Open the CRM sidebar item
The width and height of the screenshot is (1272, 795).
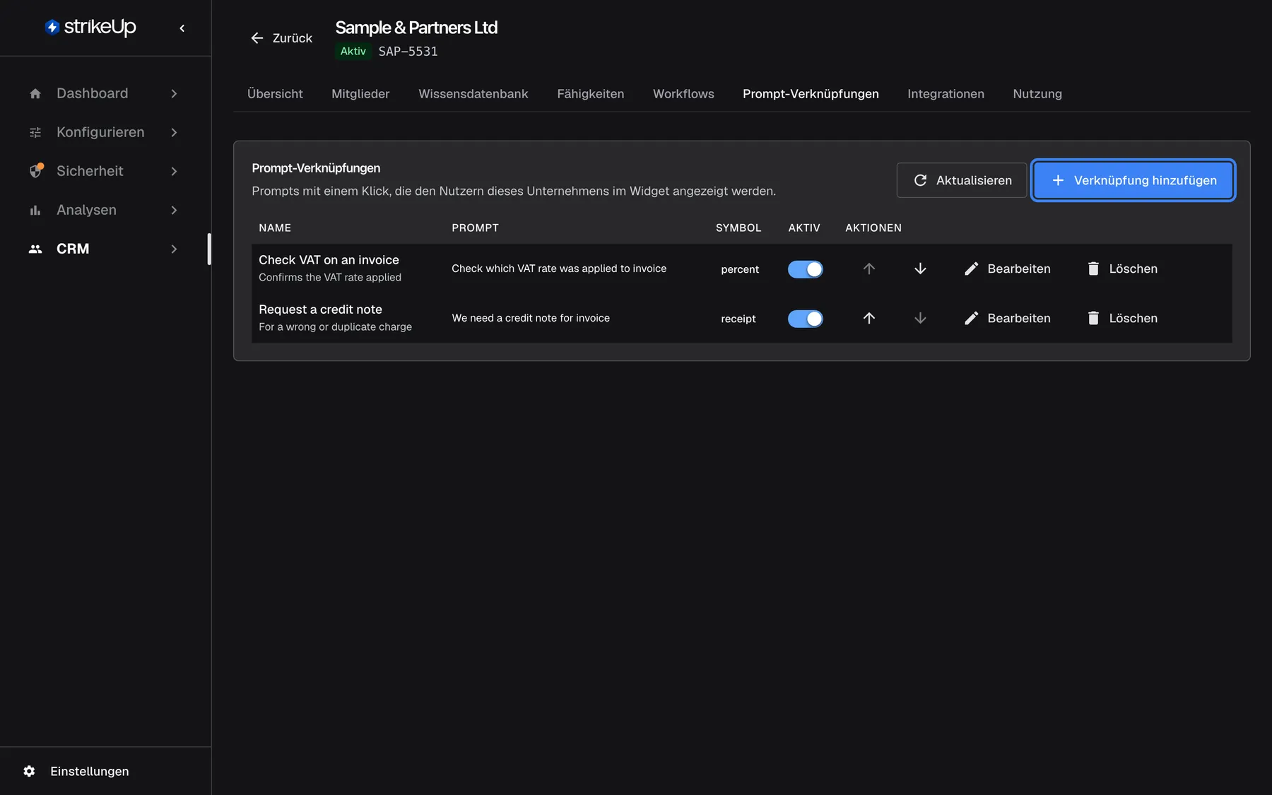click(105, 249)
